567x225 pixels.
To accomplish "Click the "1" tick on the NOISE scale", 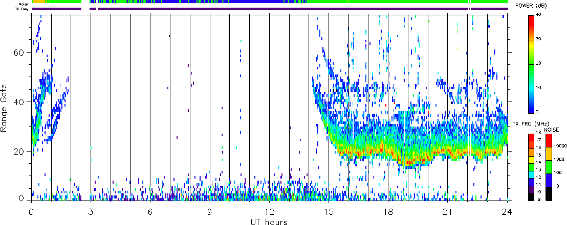I will pos(555,199).
